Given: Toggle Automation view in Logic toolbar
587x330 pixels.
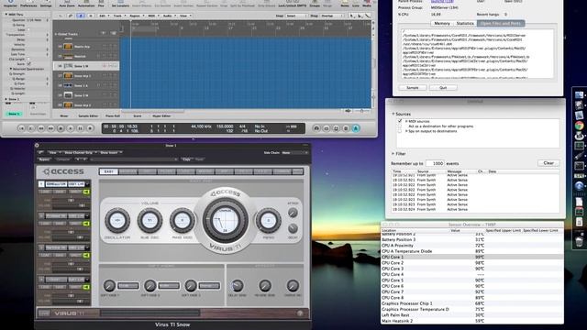Looking at the screenshot, I should tap(86, 3).
